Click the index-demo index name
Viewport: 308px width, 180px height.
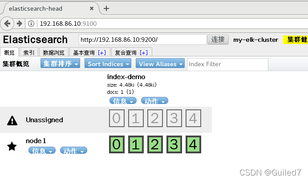(126, 77)
